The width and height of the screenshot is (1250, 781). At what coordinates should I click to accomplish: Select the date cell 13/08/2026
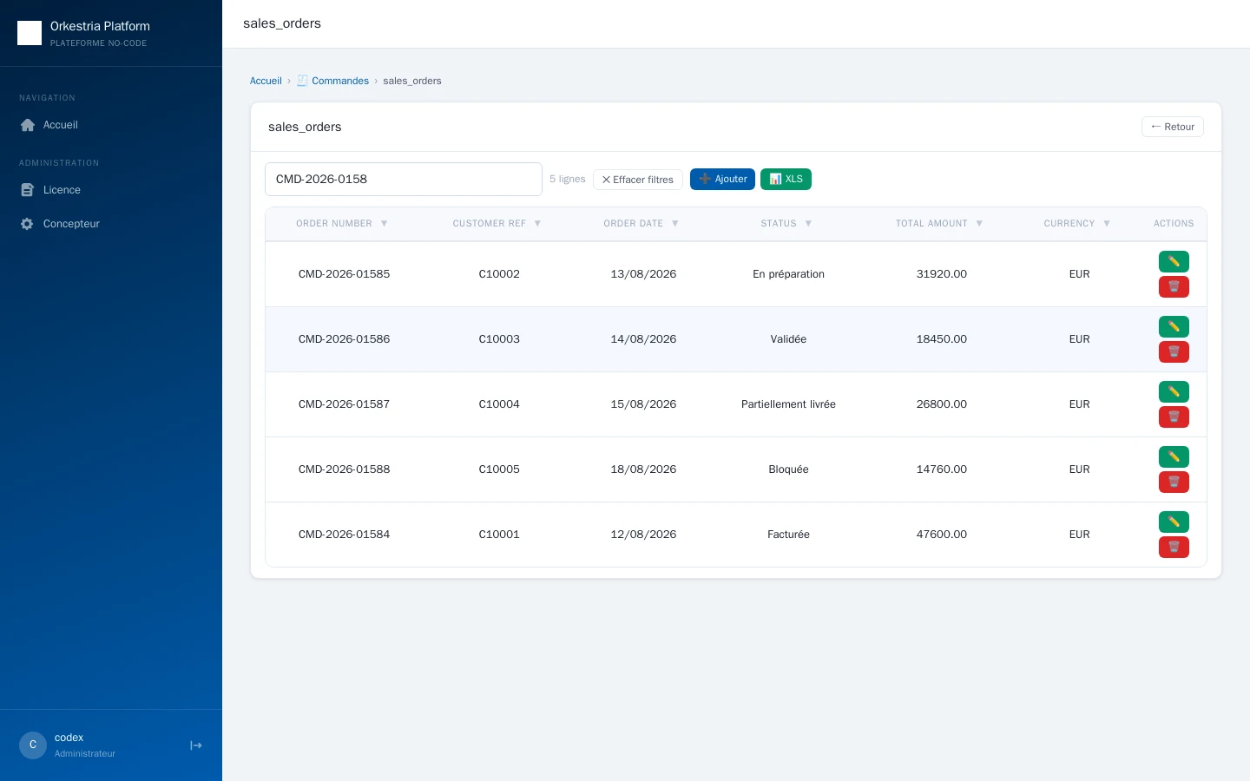[643, 274]
